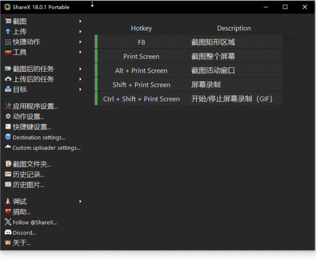Screen dimensions: 316x260
Task: Click the Custom uploader settings icon
Action: click(x=8, y=147)
